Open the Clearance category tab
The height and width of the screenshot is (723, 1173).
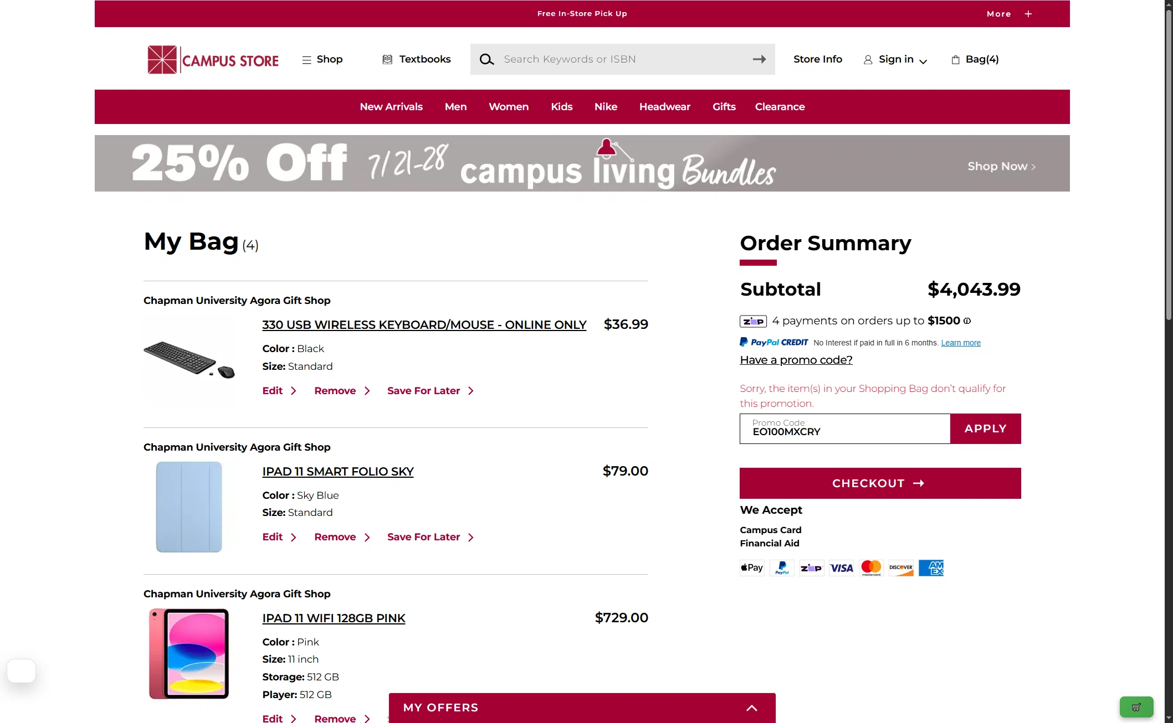point(780,107)
